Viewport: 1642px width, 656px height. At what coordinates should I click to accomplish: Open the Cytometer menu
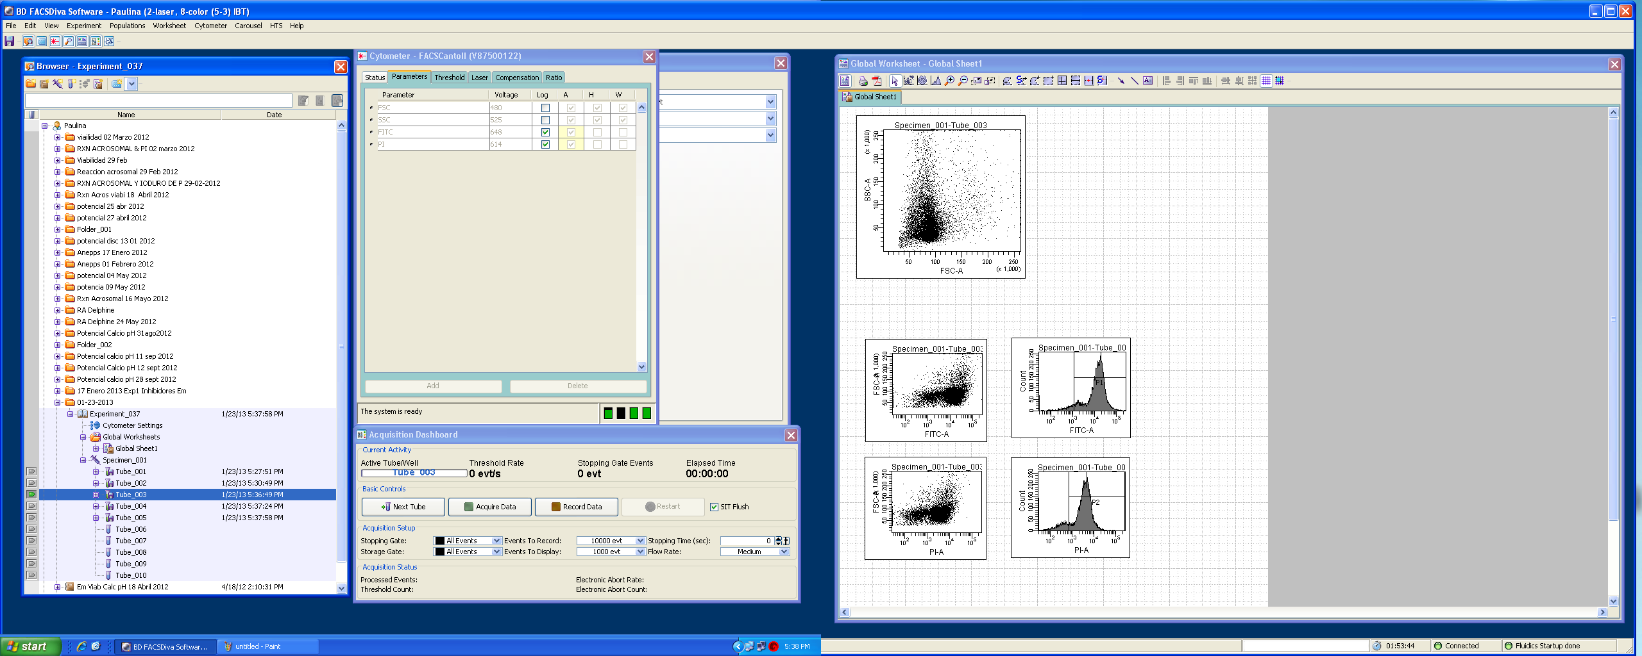(x=210, y=26)
